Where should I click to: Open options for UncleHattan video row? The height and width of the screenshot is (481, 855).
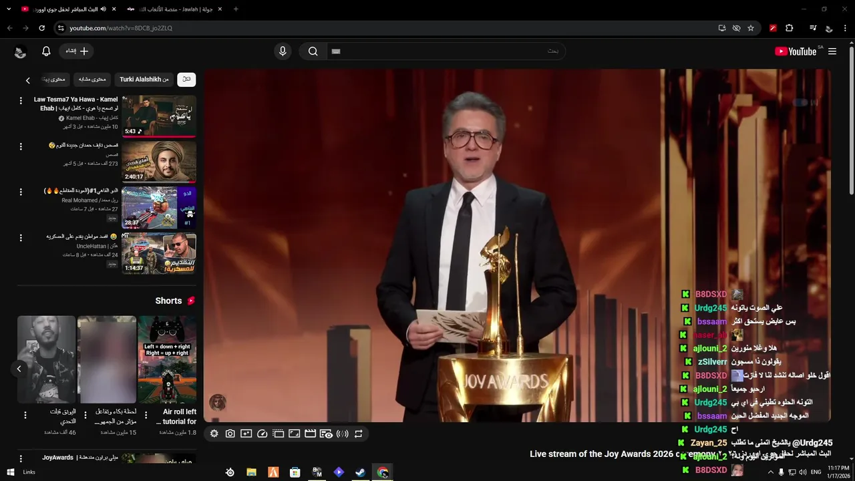[21, 237]
